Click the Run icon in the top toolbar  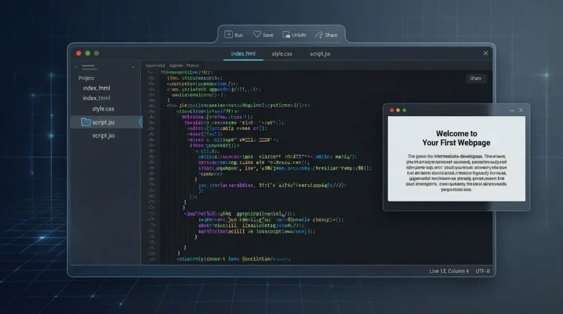coord(229,35)
